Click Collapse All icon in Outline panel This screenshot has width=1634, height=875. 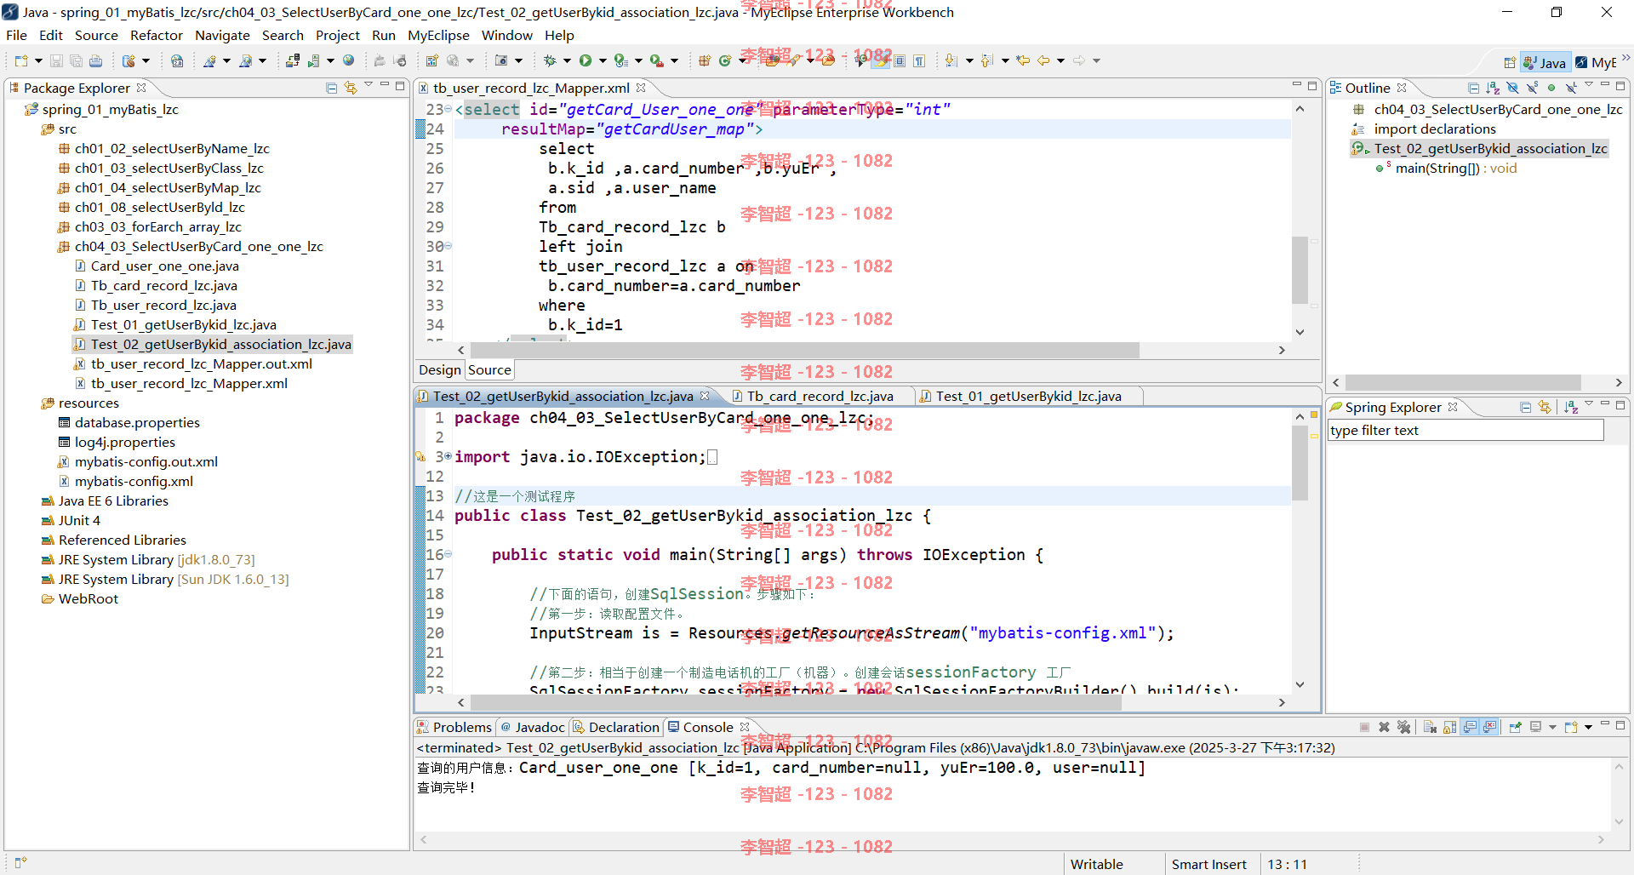[1473, 88]
